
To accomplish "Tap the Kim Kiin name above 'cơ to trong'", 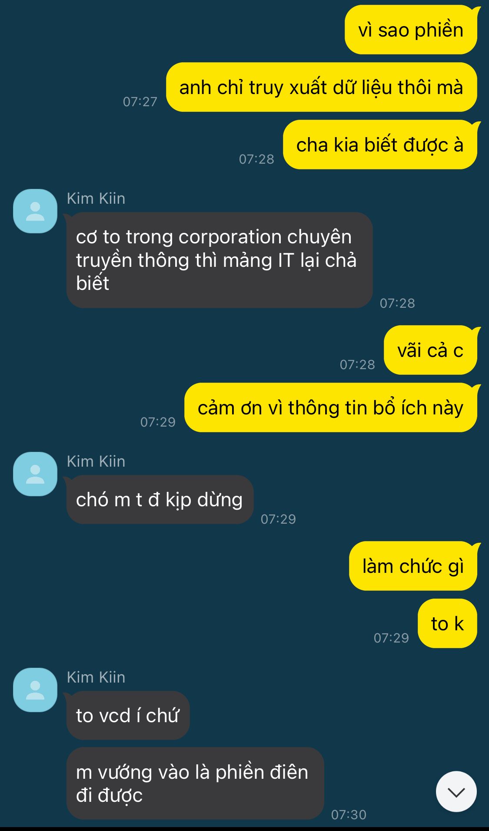I will coord(96,198).
